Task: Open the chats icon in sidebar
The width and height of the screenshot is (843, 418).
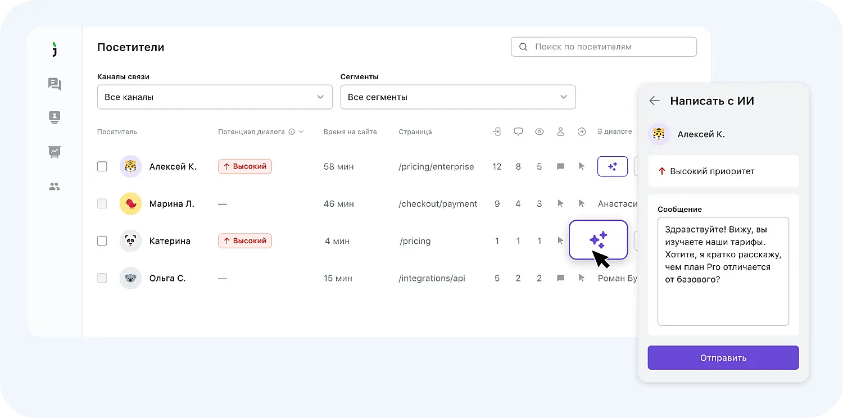Action: pyautogui.click(x=55, y=84)
